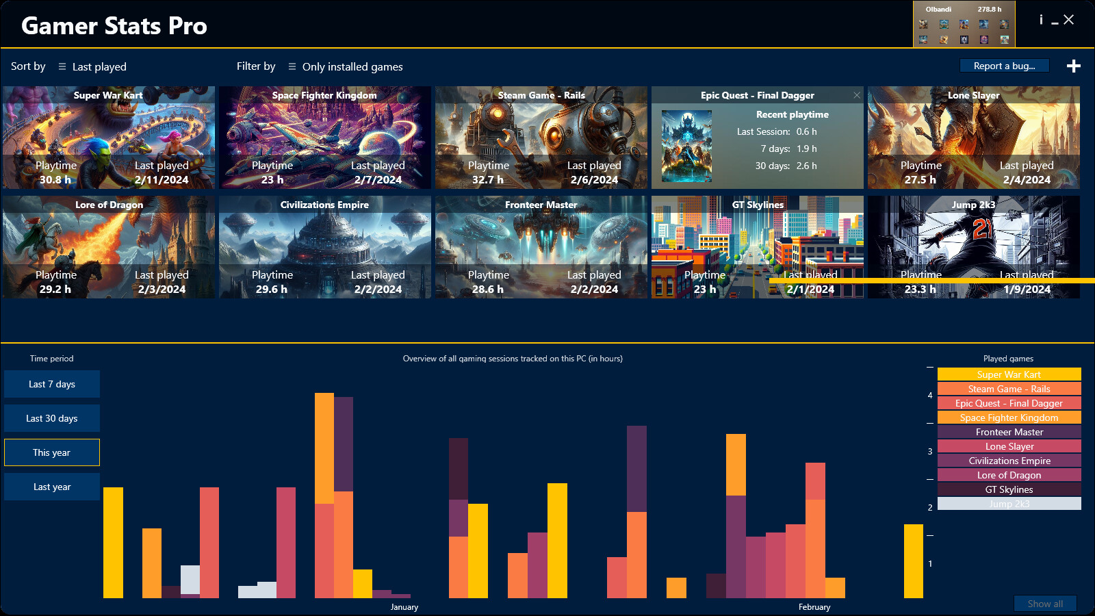
Task: Select Lore of Dragon in the legend
Action: 1009,475
